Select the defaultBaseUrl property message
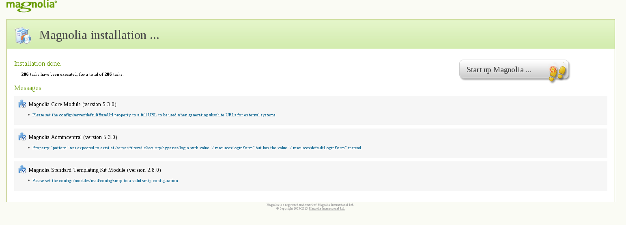The image size is (626, 225). pyautogui.click(x=155, y=115)
